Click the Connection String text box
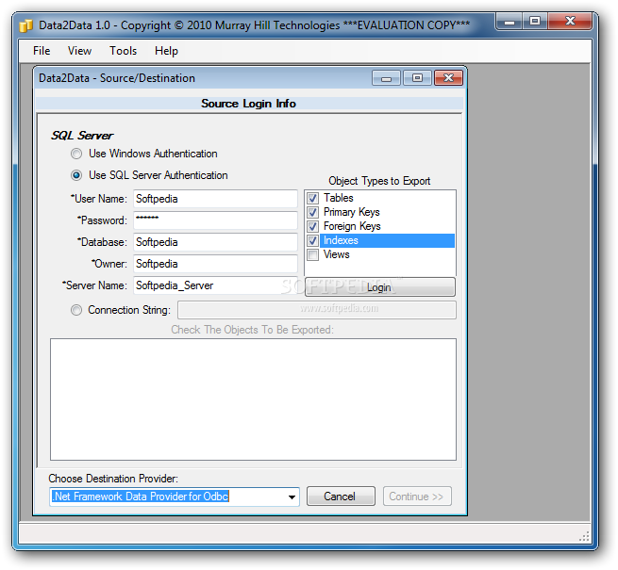Viewport: 618px width, 570px height. (317, 310)
